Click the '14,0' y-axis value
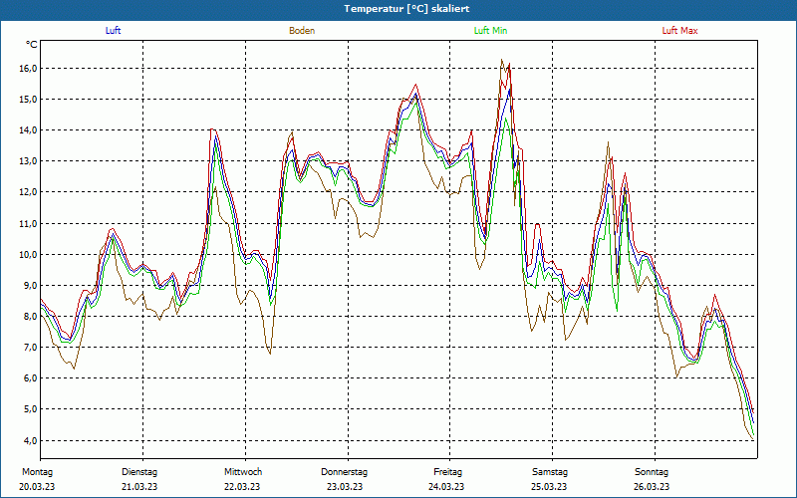The image size is (797, 498). (x=29, y=130)
